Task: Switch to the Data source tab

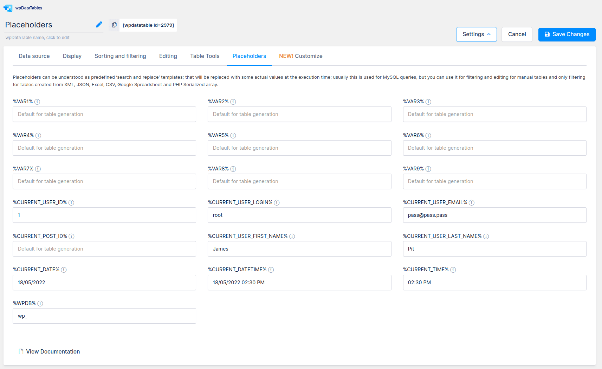Action: pos(34,56)
